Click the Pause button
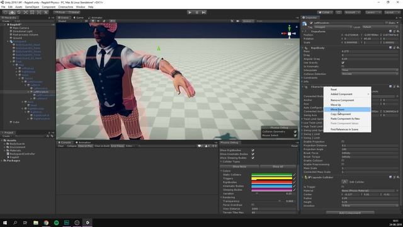 click(197, 13)
